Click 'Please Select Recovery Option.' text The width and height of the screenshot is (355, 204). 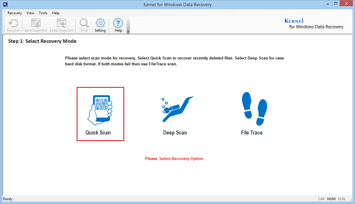[175, 159]
